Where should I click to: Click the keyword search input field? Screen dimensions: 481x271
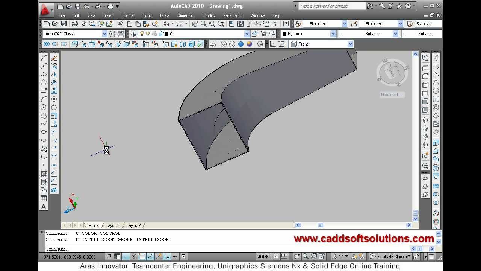point(331,6)
